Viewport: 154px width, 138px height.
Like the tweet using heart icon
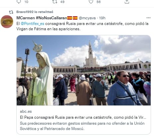pos(91,2)
